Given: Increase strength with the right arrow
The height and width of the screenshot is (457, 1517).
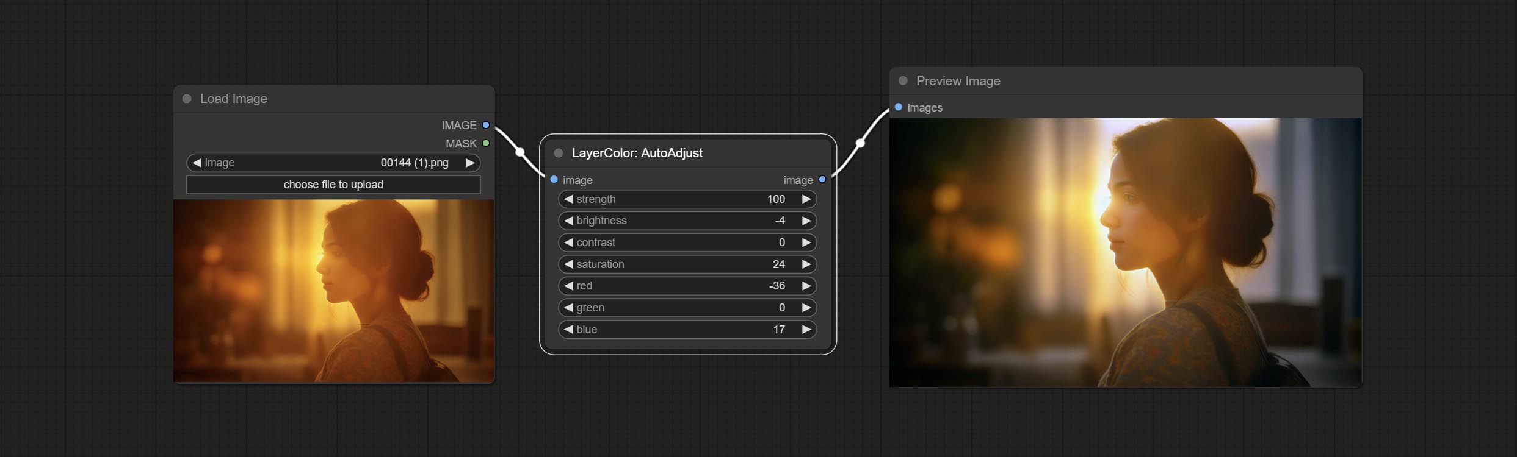Looking at the screenshot, I should (806, 199).
